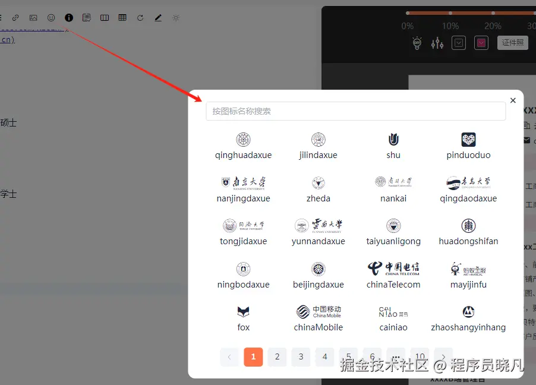
Task: Click the 10% marker on the progress slider
Action: (x=450, y=12)
